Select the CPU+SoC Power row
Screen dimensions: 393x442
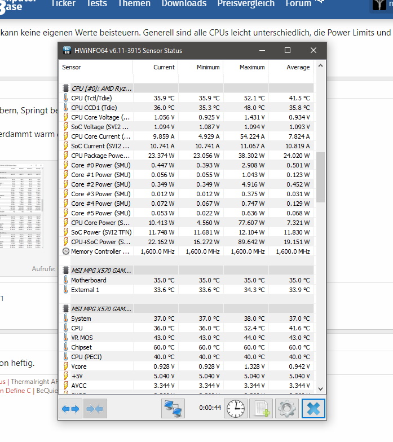(x=187, y=241)
